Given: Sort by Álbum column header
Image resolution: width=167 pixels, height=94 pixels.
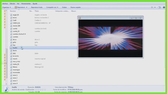Looking at the screenshot, I should tap(74, 11).
